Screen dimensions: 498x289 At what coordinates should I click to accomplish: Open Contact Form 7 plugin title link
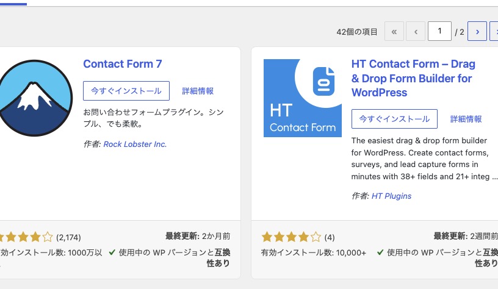click(123, 64)
